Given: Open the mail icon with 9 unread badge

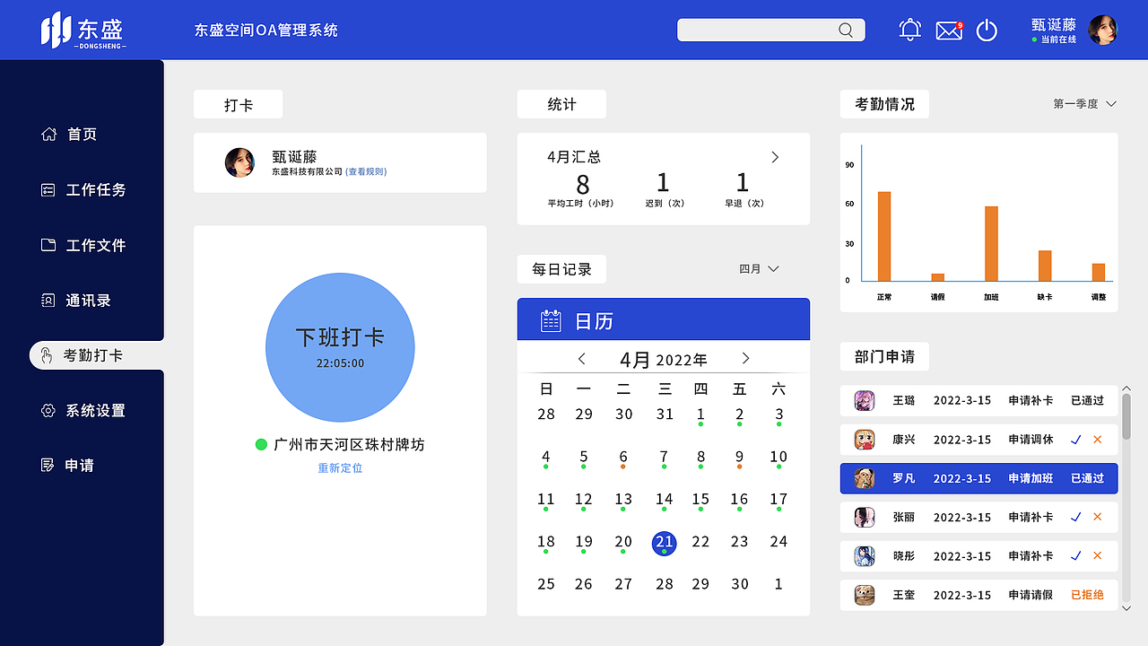Looking at the screenshot, I should pos(948,30).
